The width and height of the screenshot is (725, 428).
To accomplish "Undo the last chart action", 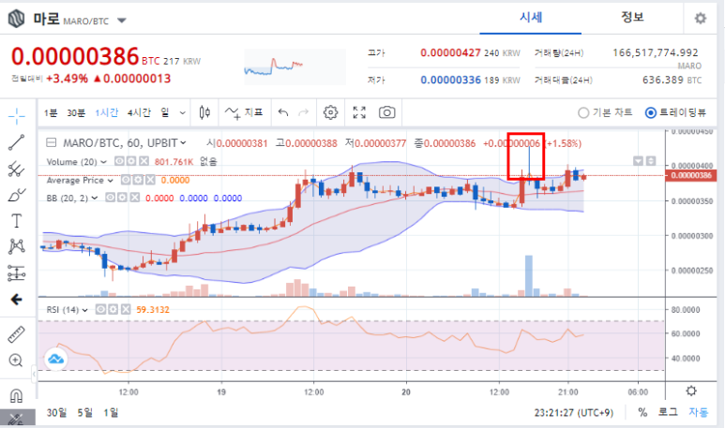I will pyautogui.click(x=283, y=112).
